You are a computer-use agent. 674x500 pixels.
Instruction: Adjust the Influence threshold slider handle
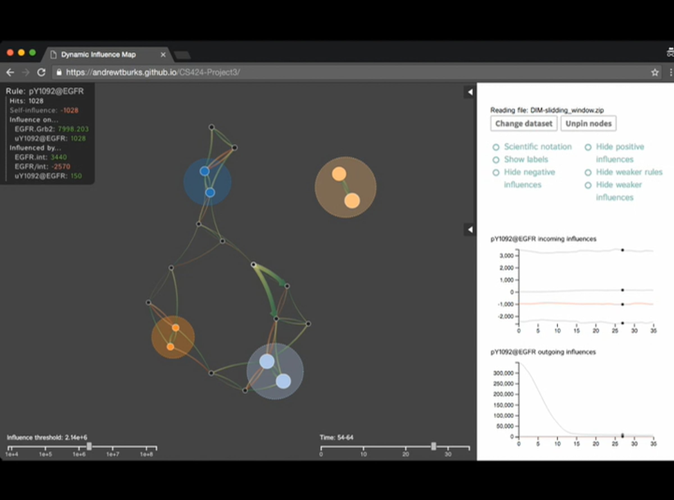click(x=89, y=446)
